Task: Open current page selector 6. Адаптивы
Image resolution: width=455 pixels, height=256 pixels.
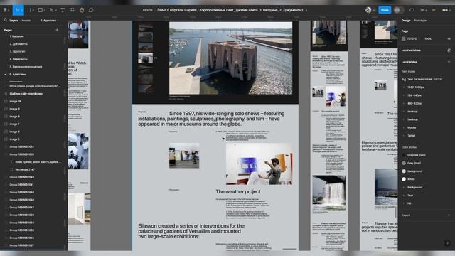Action: tap(48, 21)
